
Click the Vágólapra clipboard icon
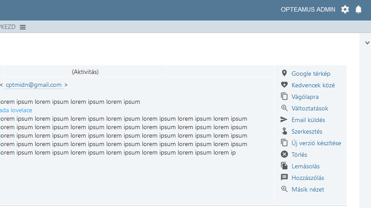(x=284, y=97)
